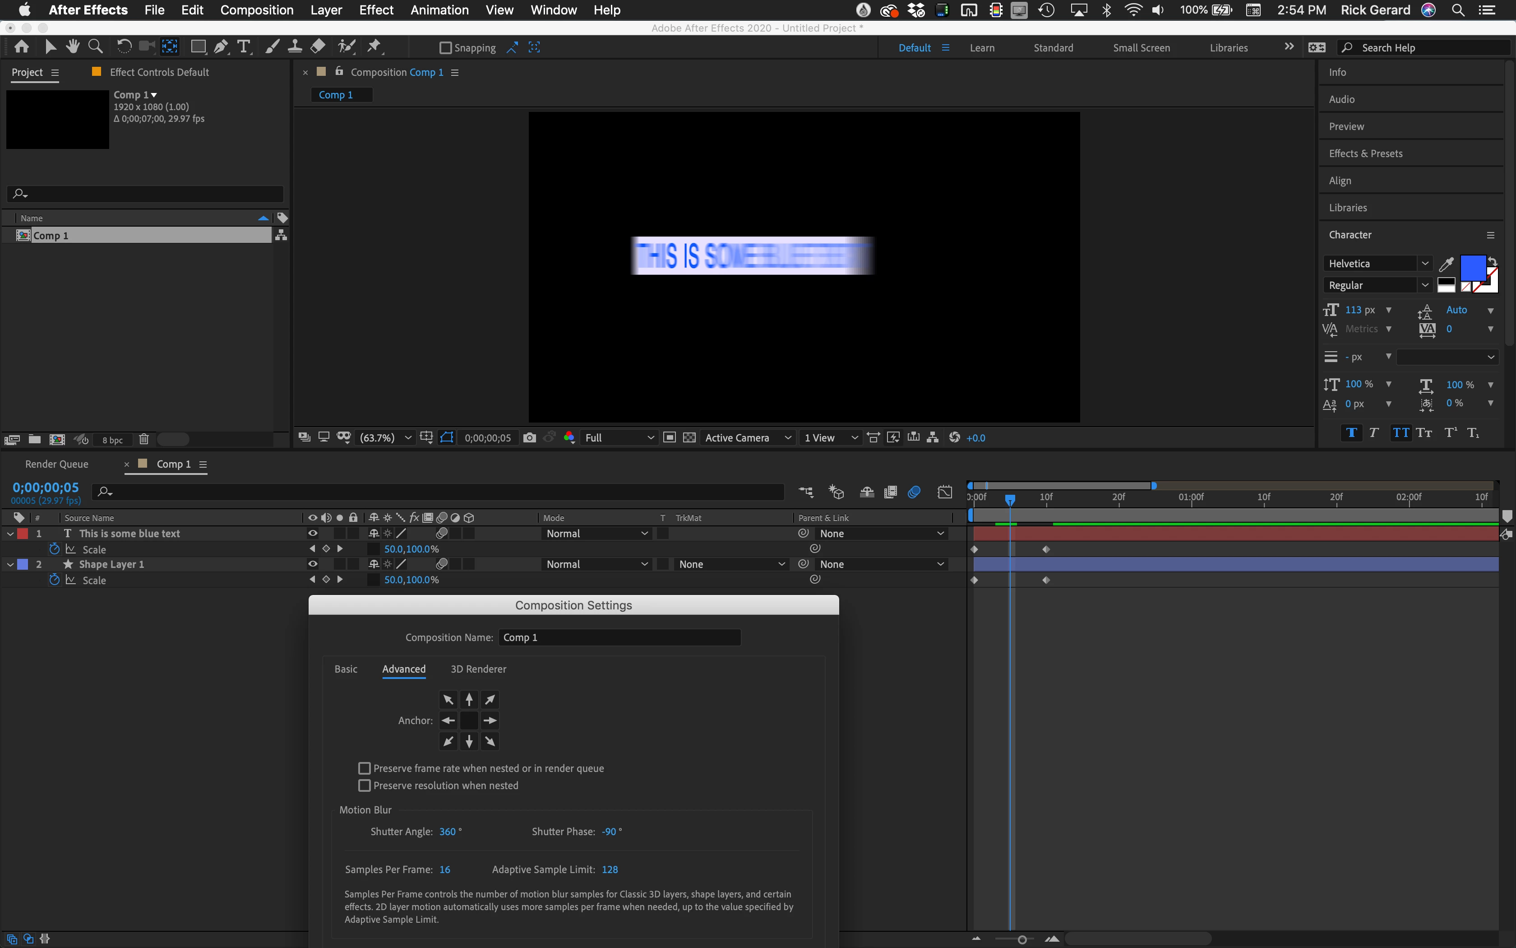Click the Take Snapshot camera icon
Screen dimensions: 1516x948
coord(529,437)
